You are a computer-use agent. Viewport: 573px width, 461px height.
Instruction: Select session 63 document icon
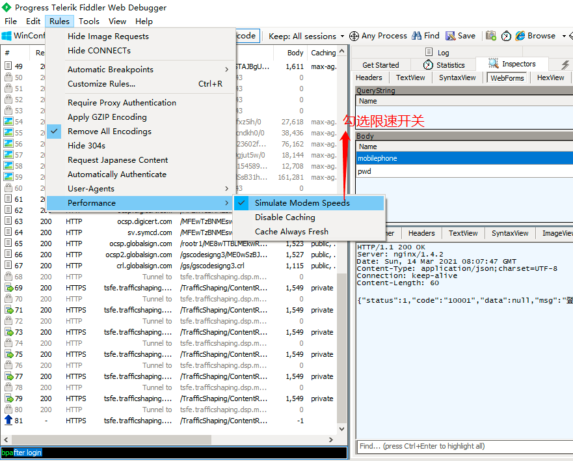point(8,221)
